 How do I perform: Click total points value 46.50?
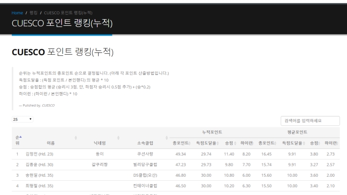[180, 186]
